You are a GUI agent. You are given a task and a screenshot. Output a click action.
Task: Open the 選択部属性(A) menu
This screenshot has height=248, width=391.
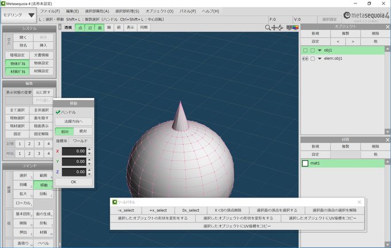pos(97,11)
